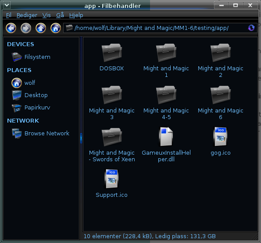Click the Might and Magic 6 name
This screenshot has width=261, height=243.
221,114
